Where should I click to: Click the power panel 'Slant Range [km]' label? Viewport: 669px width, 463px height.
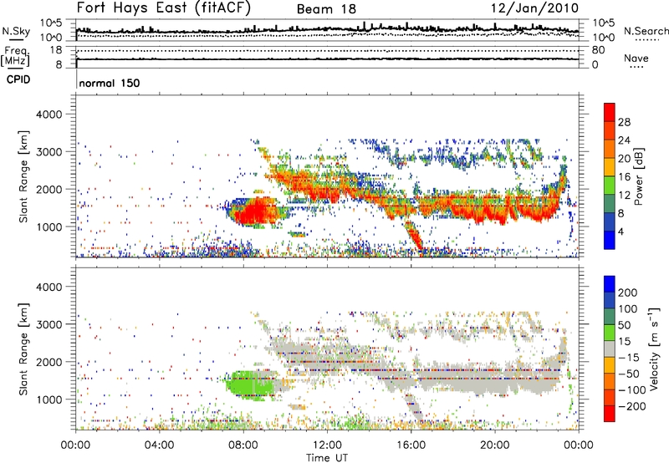[24, 176]
